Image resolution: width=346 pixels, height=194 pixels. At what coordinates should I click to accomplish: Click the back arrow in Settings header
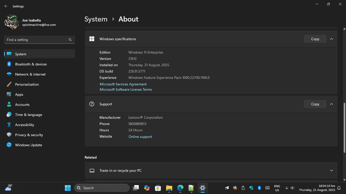[x=6, y=6]
